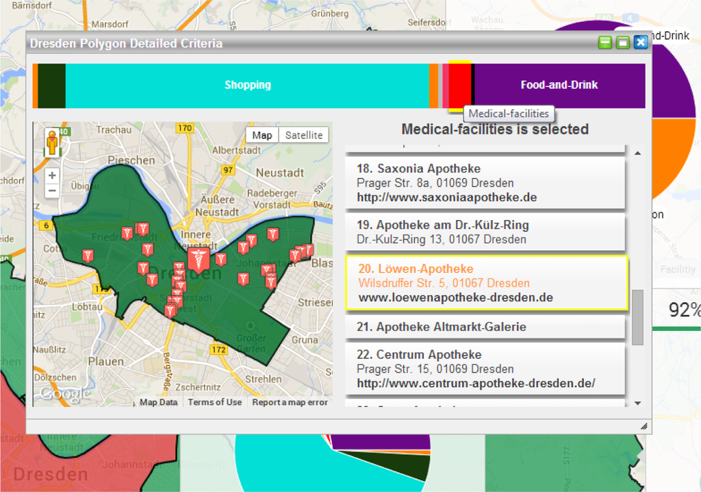Open the Saxonia Apotheke website link

[446, 197]
